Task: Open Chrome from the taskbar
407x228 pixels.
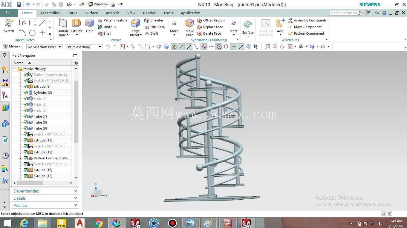Action: coord(98,223)
